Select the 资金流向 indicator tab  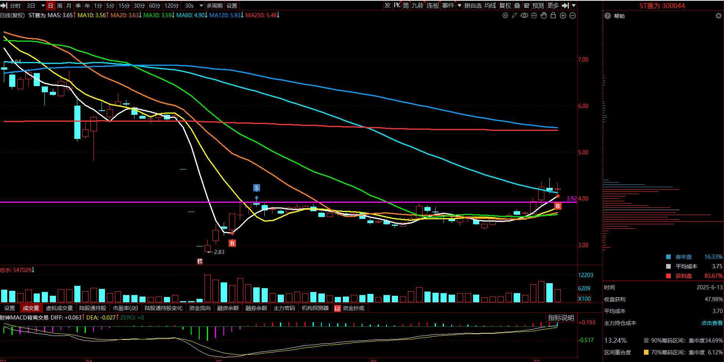point(200,308)
